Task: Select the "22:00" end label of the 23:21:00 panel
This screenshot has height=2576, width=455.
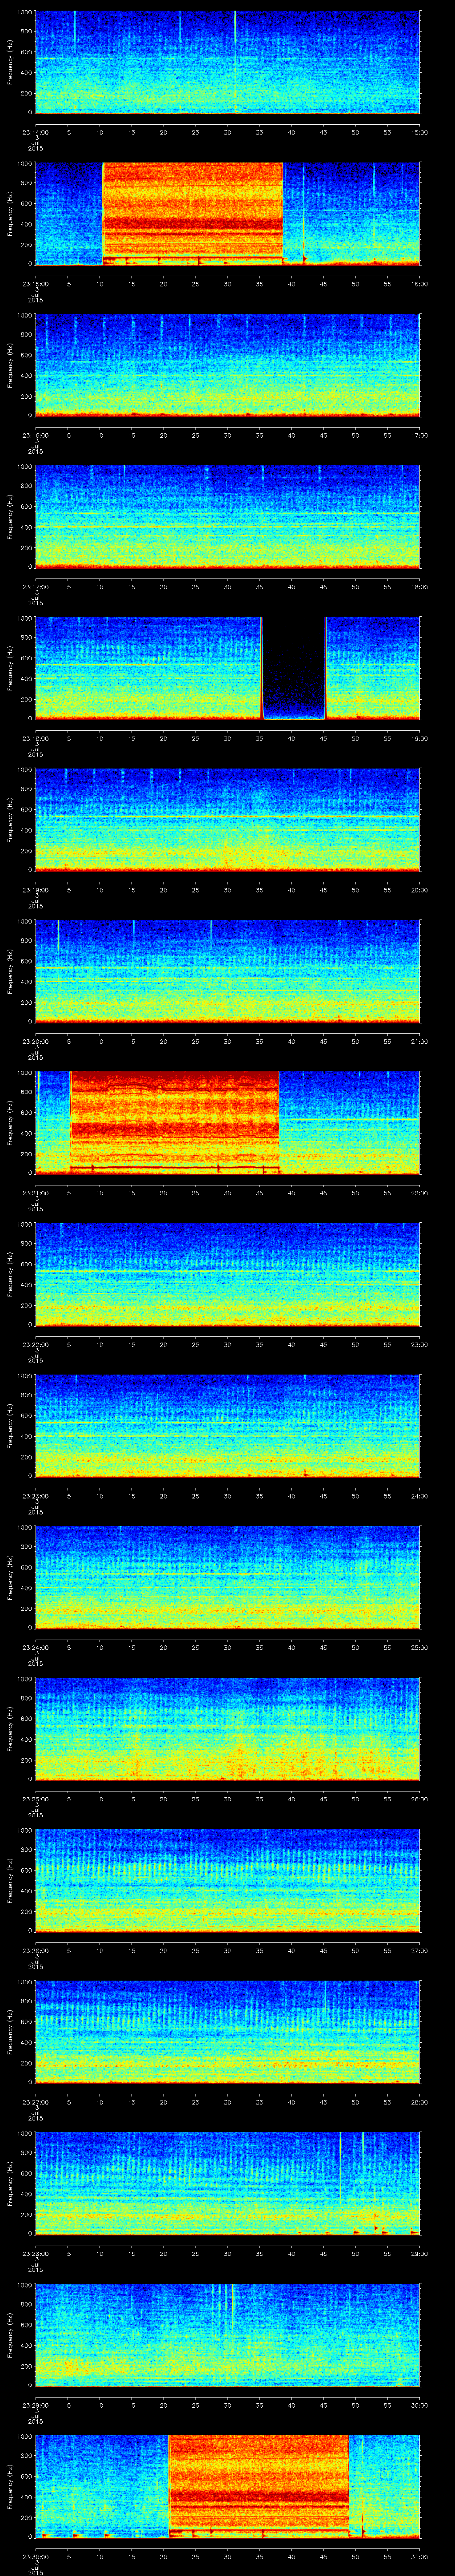Action: tap(419, 1193)
